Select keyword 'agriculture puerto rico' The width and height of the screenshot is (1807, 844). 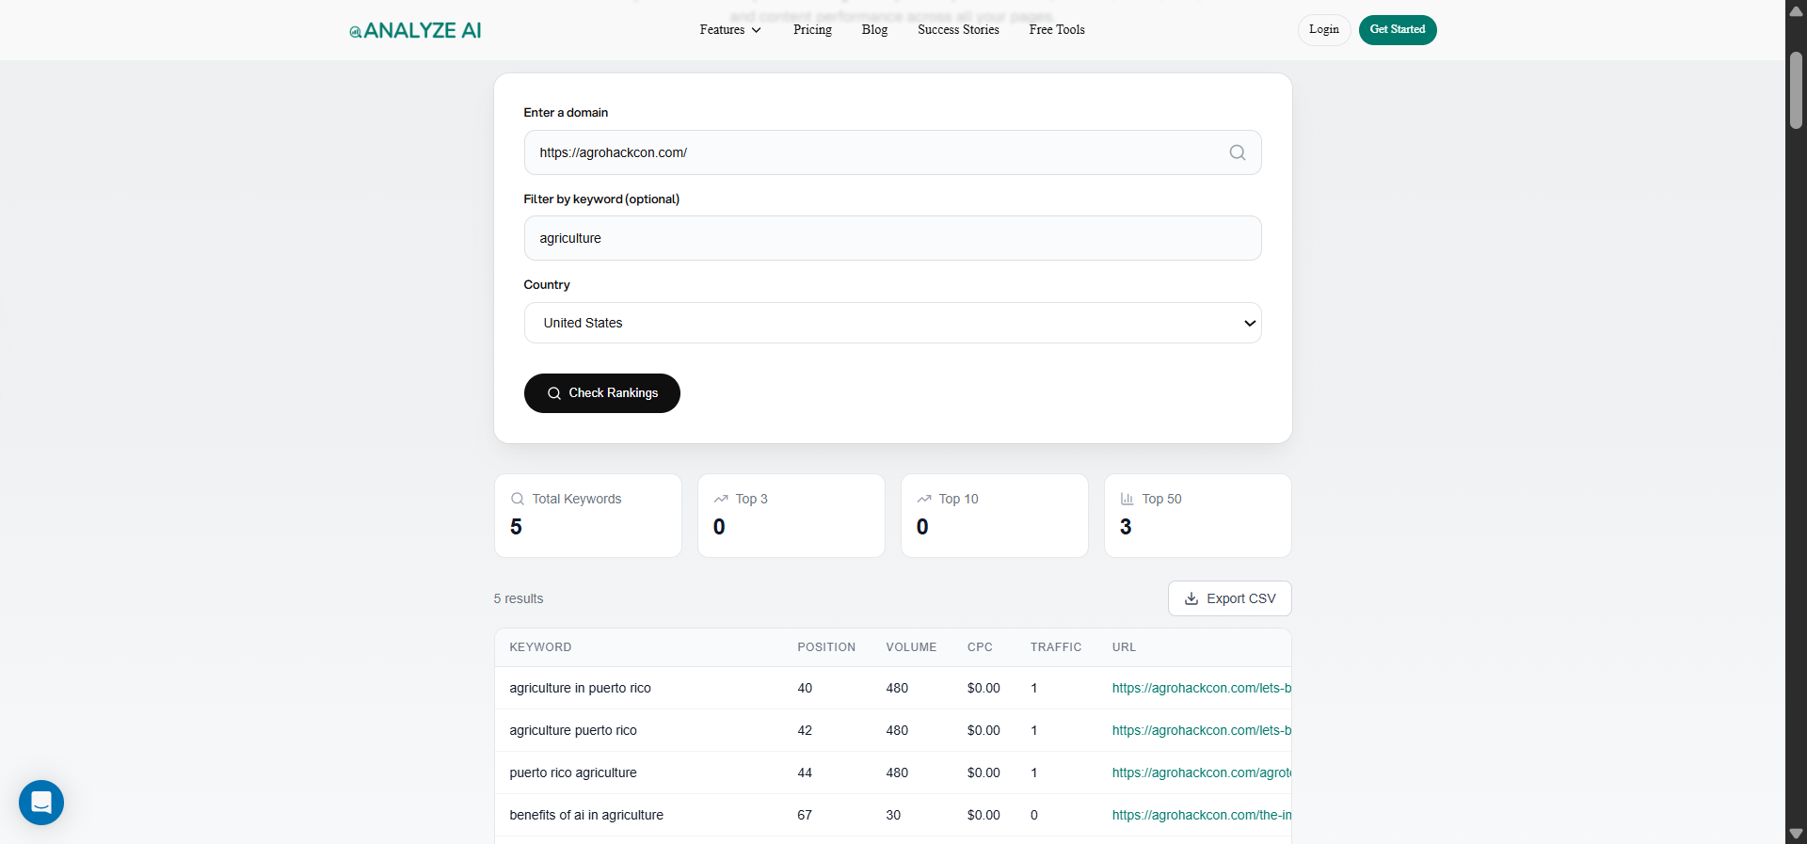click(573, 730)
